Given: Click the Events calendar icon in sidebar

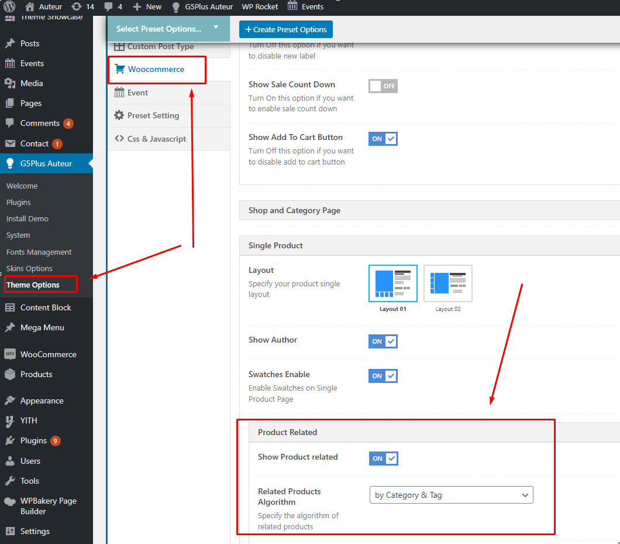Looking at the screenshot, I should 10,63.
